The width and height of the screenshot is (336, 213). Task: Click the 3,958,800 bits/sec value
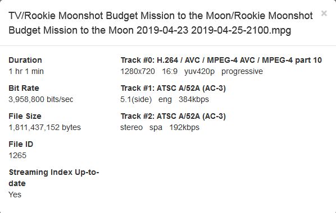[x=41, y=99]
